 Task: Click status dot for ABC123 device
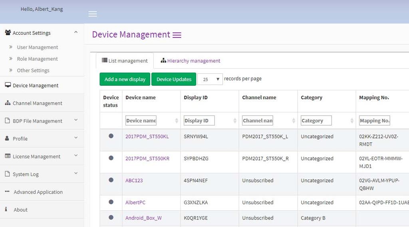coord(111,180)
